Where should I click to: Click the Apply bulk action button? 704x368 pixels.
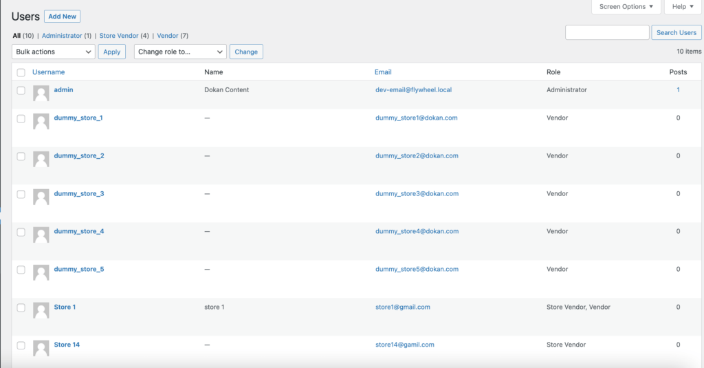click(112, 52)
